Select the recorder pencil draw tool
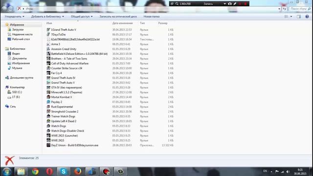The image size is (313, 176). click(x=235, y=3)
